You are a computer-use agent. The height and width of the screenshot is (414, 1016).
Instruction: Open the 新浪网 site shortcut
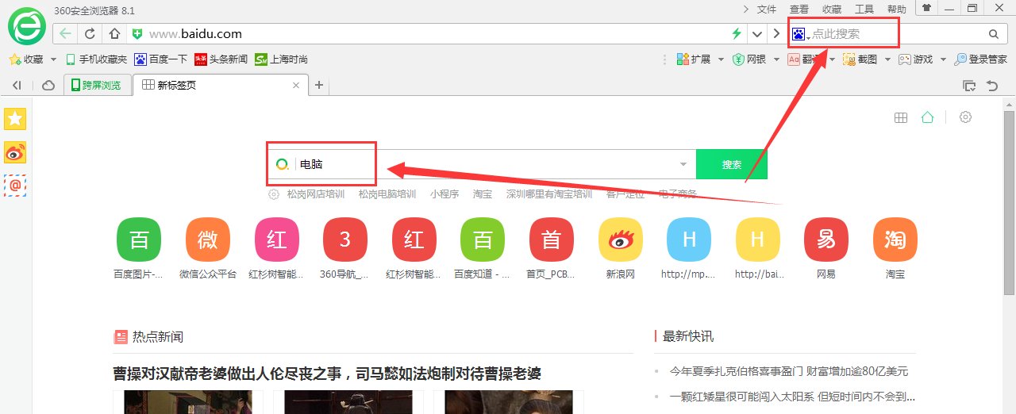tap(621, 247)
